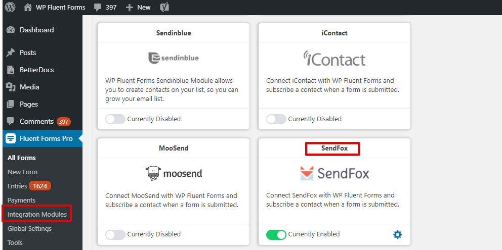Click the SendFox logo image
The height and width of the screenshot is (250, 502).
(x=334, y=173)
